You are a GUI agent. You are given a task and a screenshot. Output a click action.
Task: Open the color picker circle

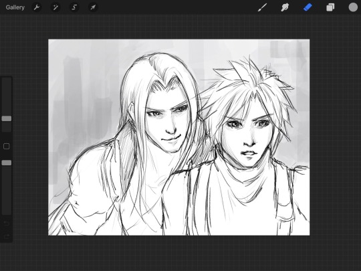coord(353,7)
